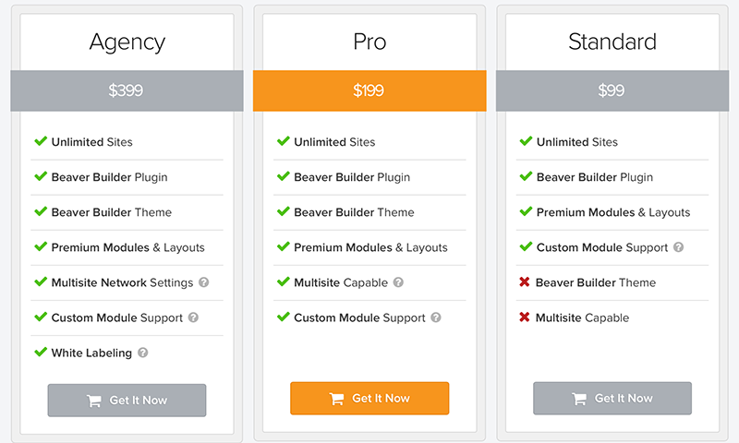Select the orange $199 Pro price banner
Screen dimensions: 739x443
tap(369, 90)
